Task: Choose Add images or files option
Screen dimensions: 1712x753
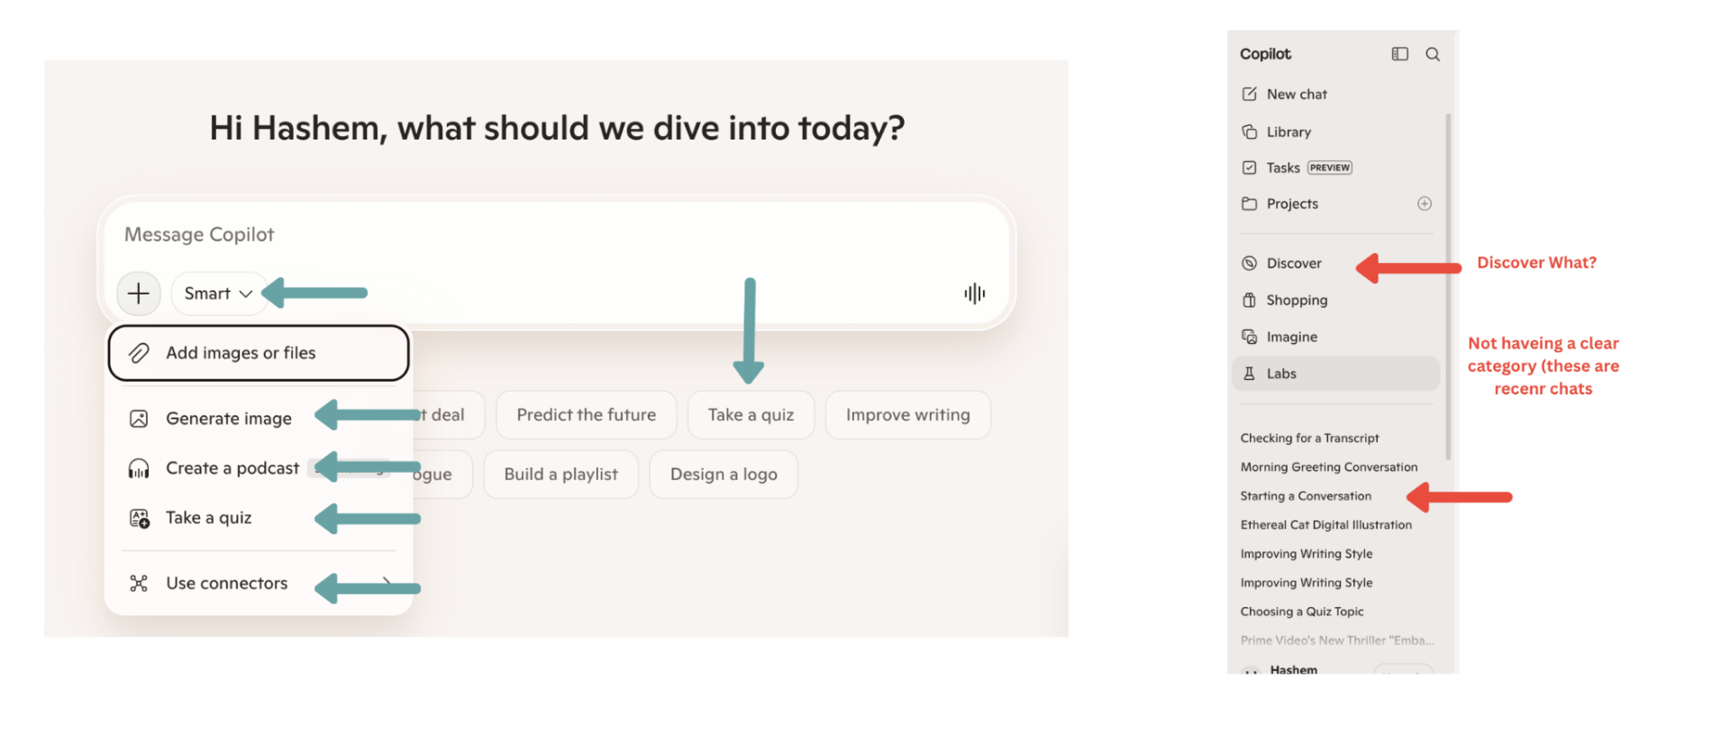Action: tap(259, 353)
